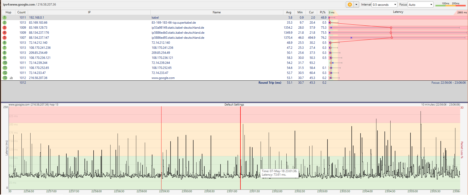Click the Latency column header

(398, 12)
